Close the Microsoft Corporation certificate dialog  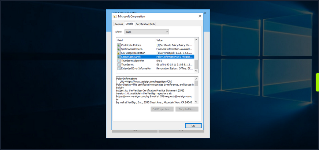(200, 16)
